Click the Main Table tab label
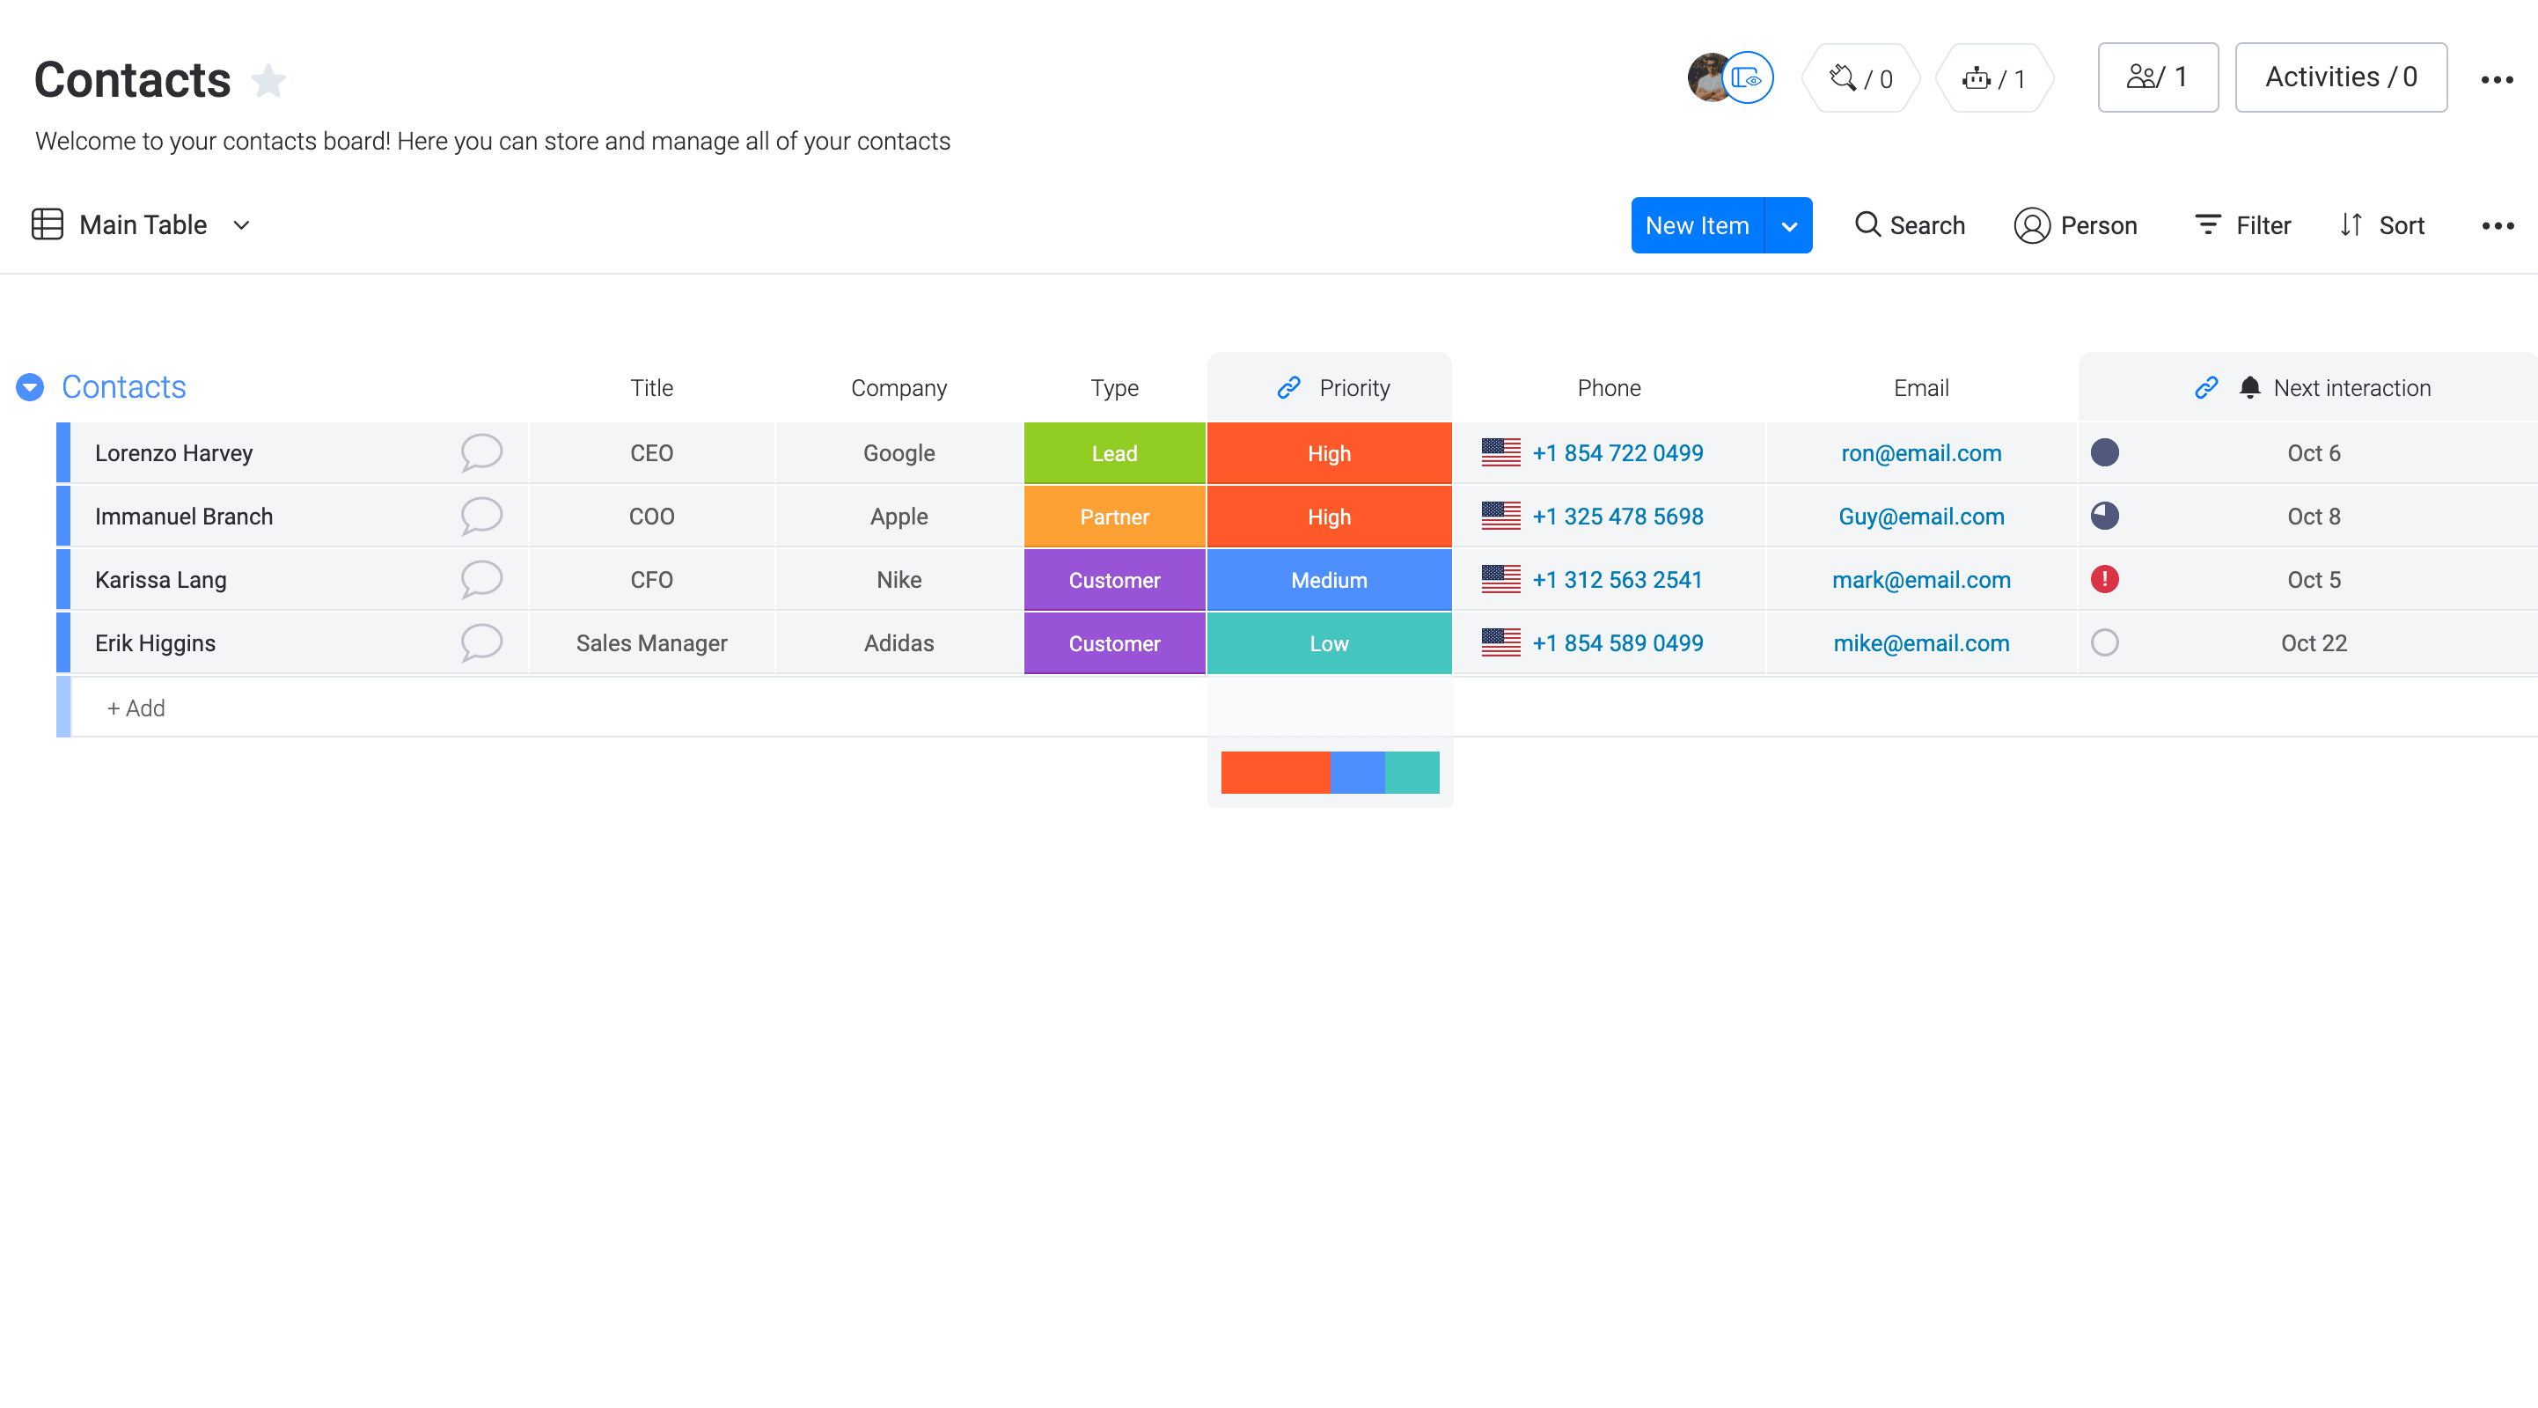Screen dimensions: 2538x1408 143,224
